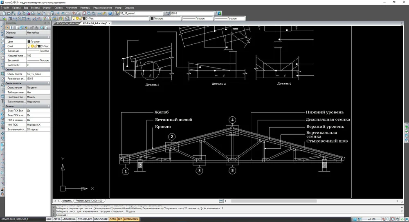Click the Dimension style icon

click(x=167, y=13)
